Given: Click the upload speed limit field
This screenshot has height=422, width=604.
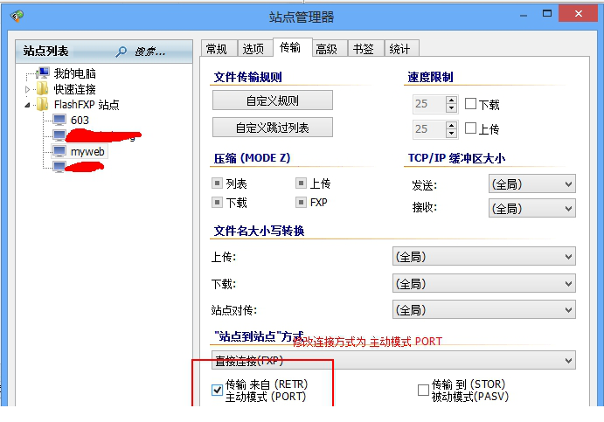Looking at the screenshot, I should (x=429, y=129).
